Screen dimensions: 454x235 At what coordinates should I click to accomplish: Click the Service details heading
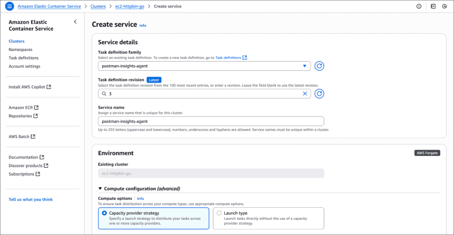tap(118, 42)
